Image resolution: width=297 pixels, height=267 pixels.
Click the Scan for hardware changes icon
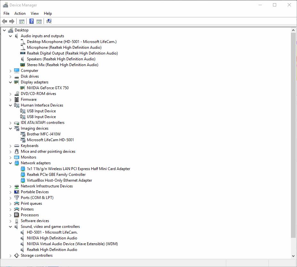(49, 21)
